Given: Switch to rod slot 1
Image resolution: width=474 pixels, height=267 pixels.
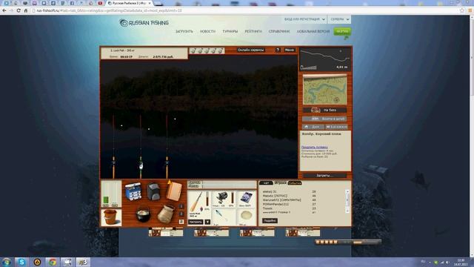Looking at the screenshot, I should (181, 206).
